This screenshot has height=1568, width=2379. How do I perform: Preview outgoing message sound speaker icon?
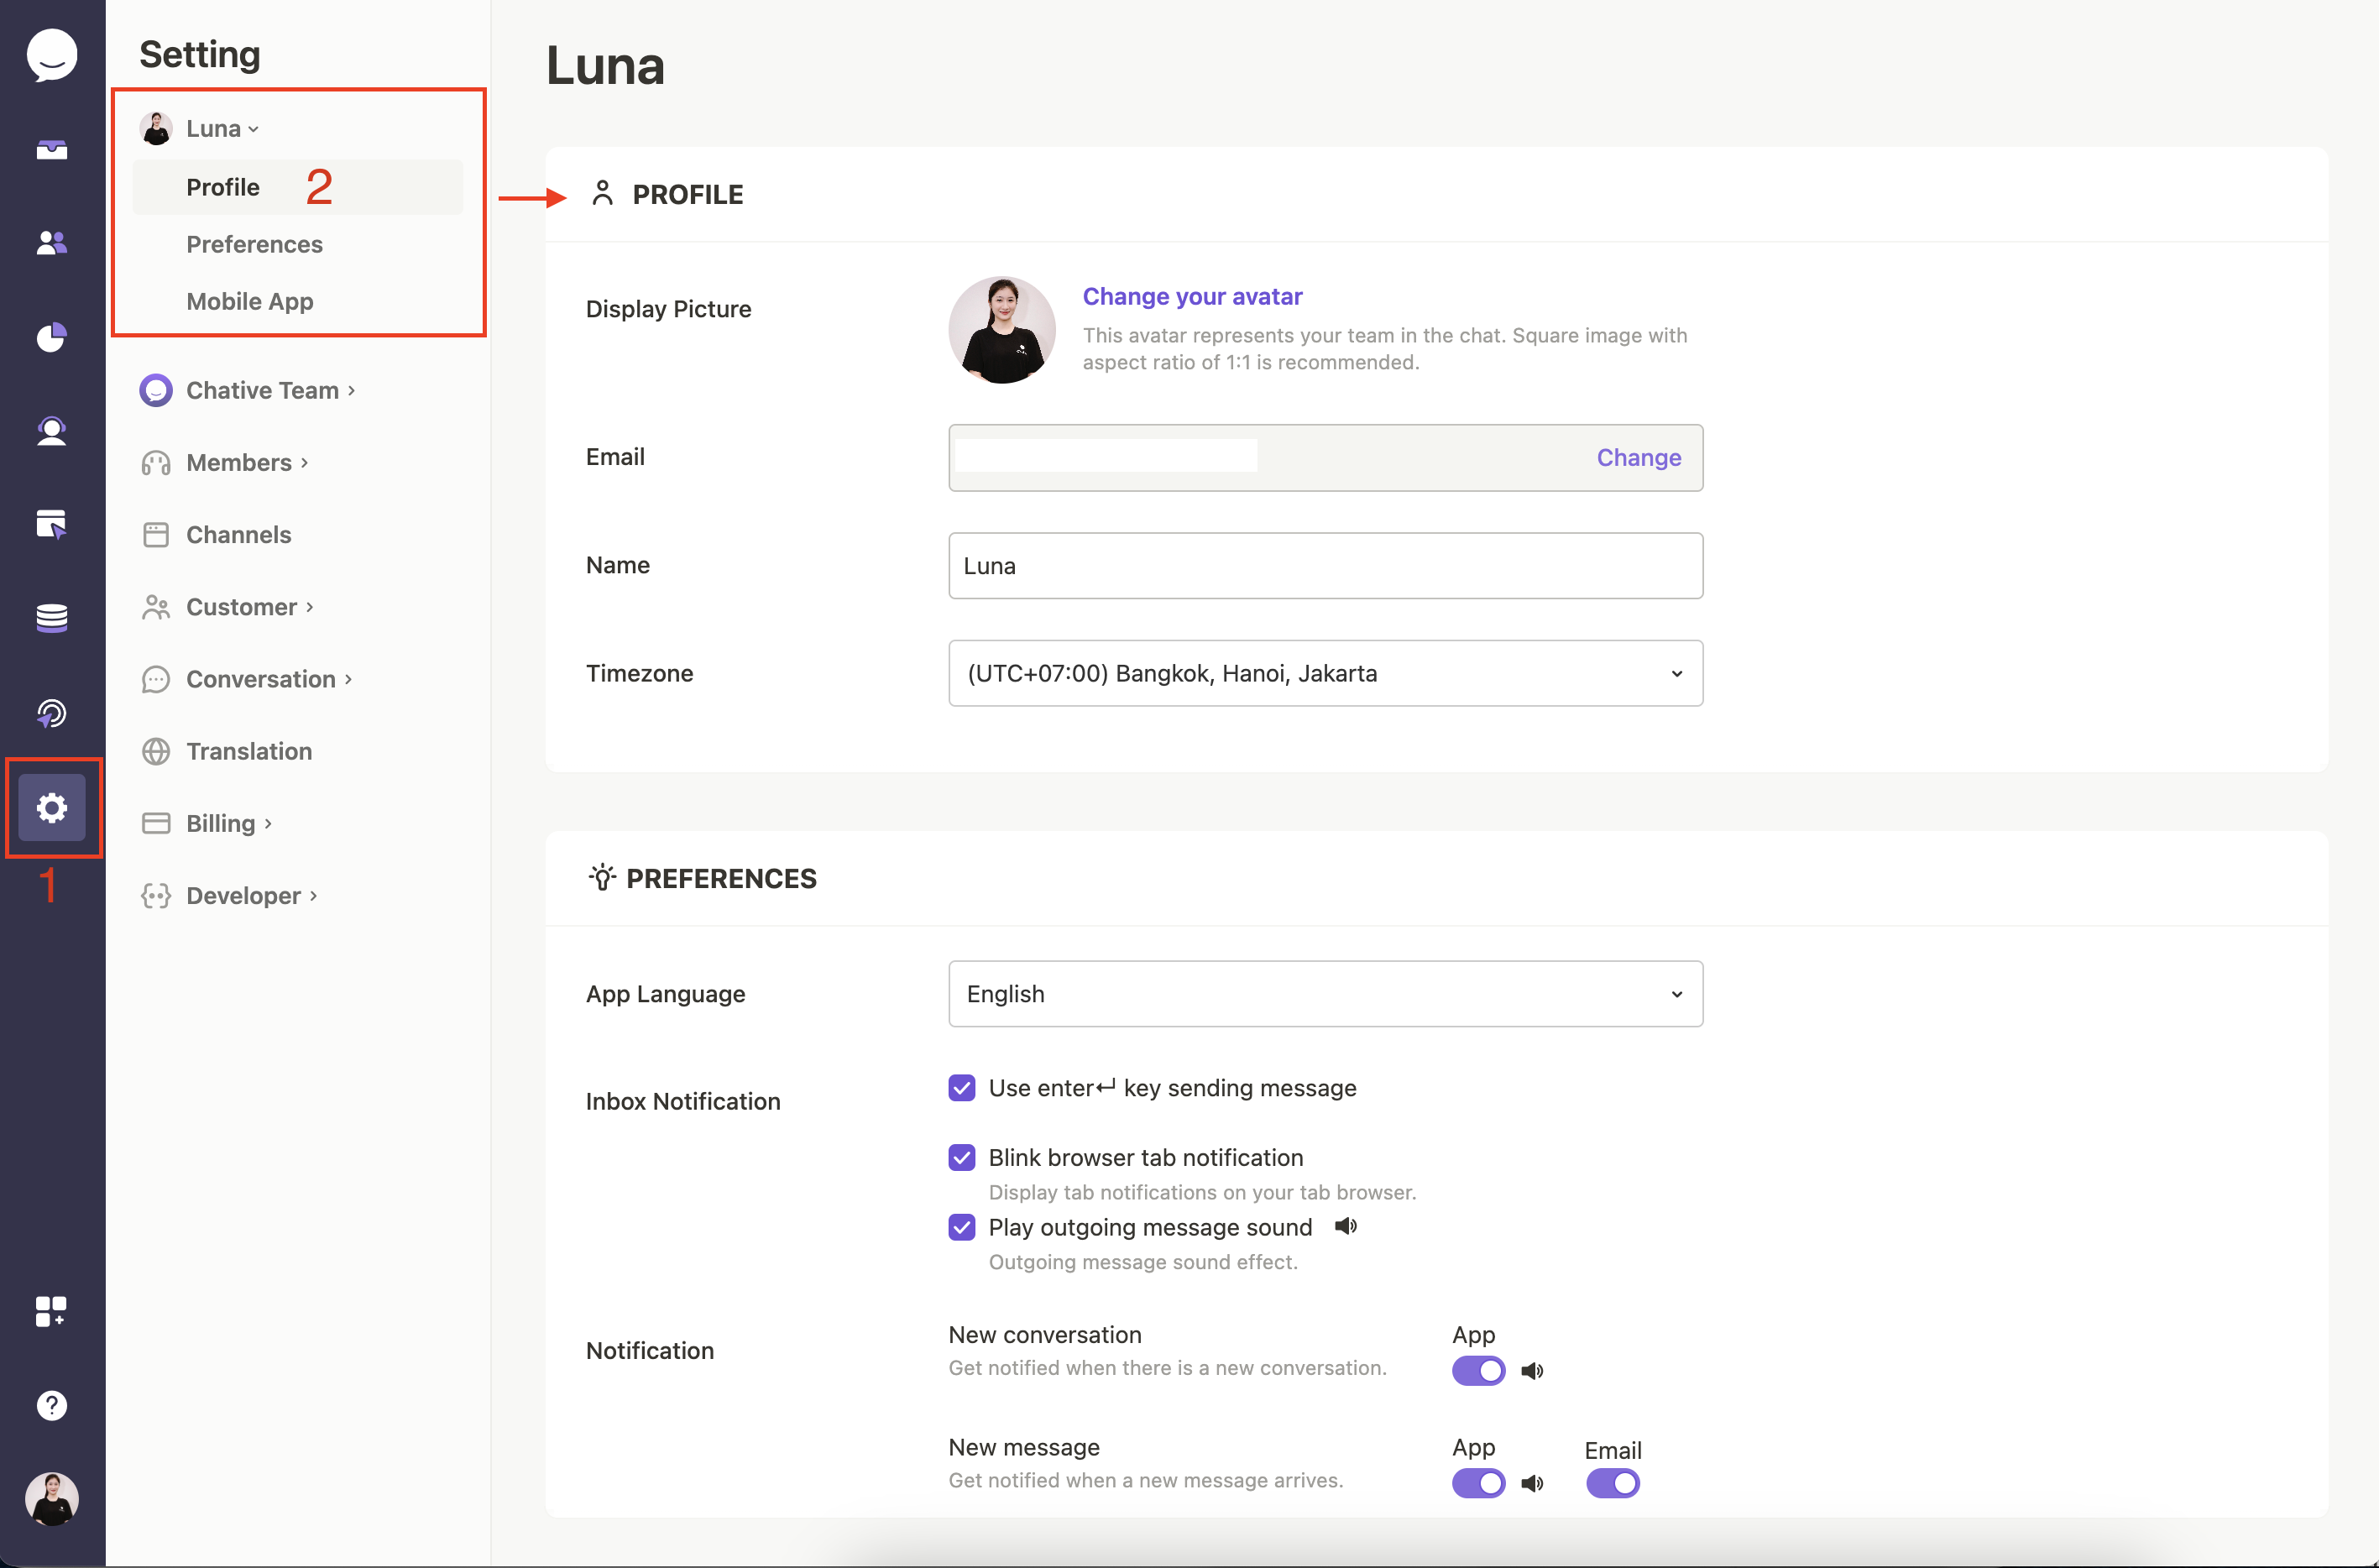pyautogui.click(x=1346, y=1226)
